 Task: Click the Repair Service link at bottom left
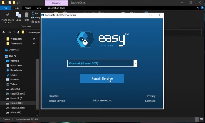point(57,101)
